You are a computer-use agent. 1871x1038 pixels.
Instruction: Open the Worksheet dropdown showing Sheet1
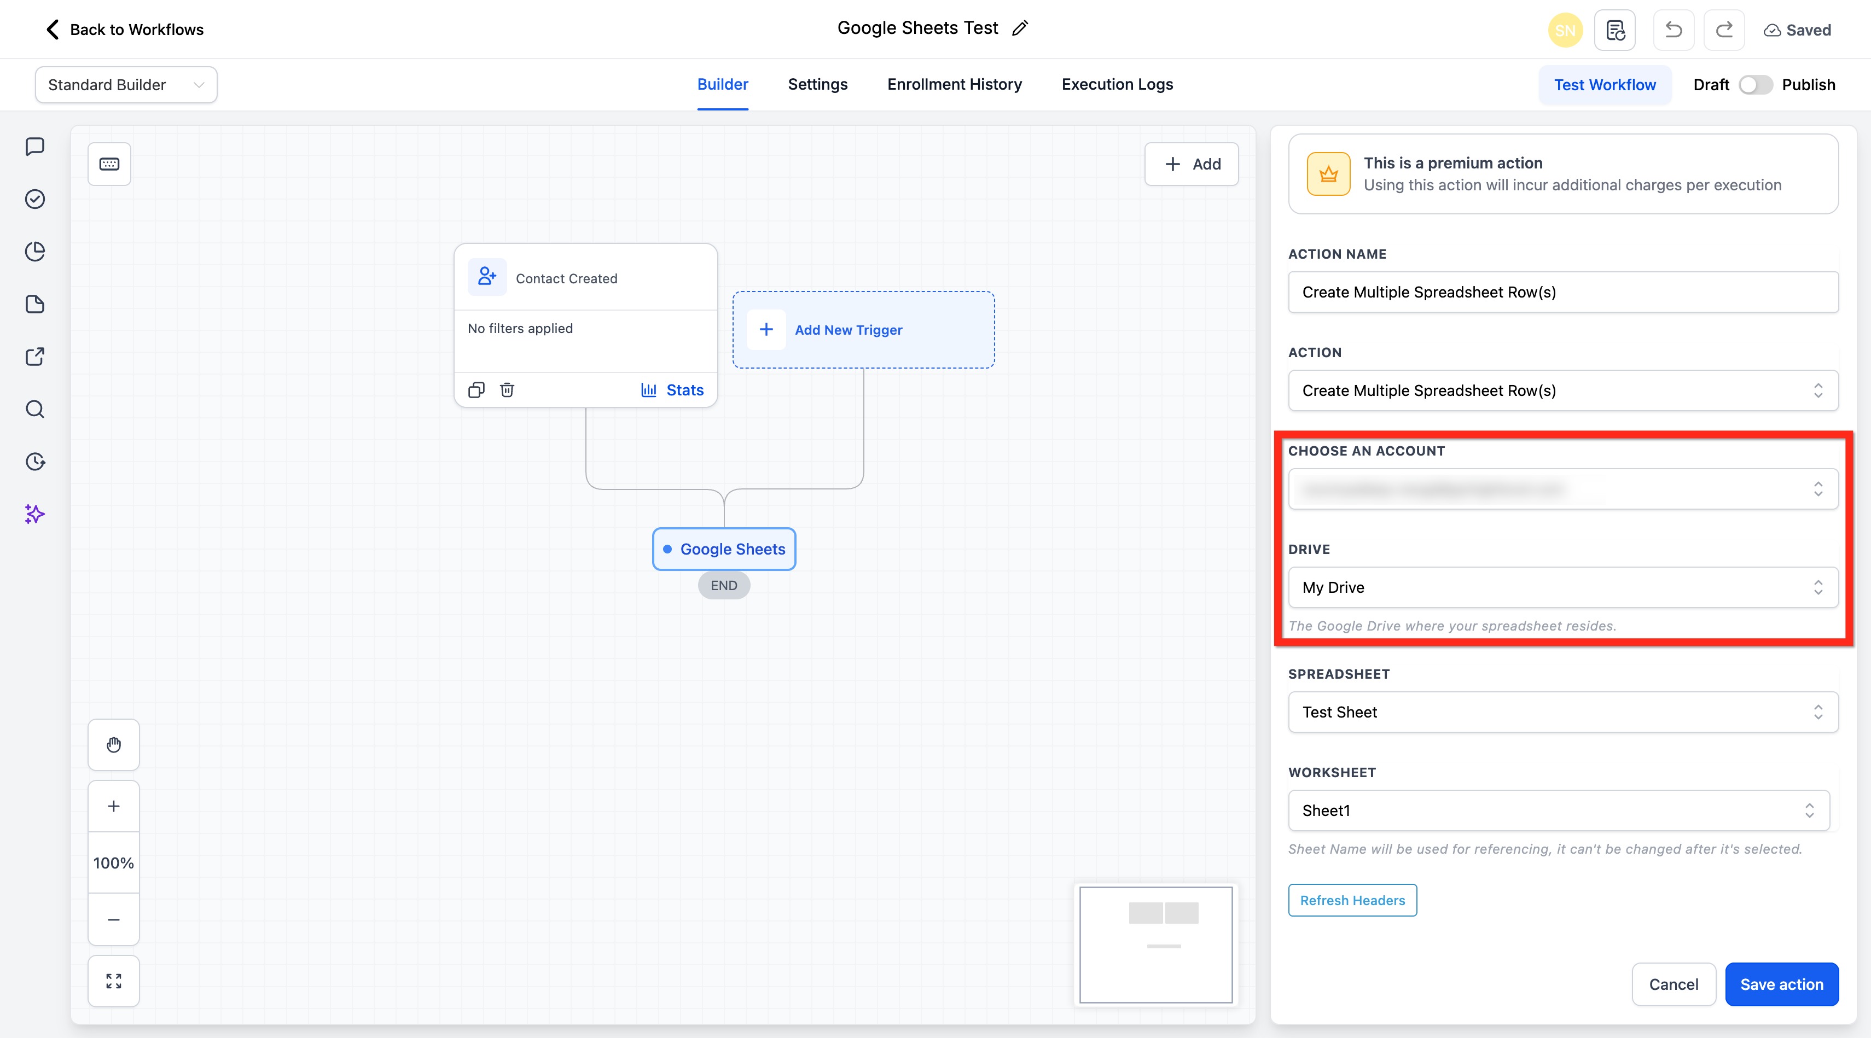1558,810
